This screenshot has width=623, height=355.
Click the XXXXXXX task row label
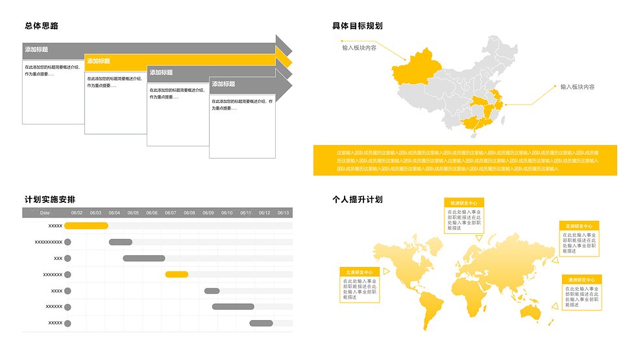(53, 275)
